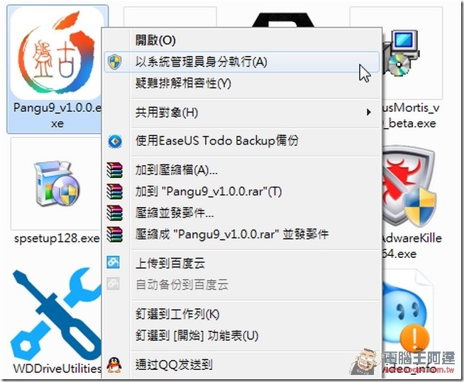Choose 開啟(O) from the context menu
This screenshot has height=382, width=464.
(x=155, y=40)
